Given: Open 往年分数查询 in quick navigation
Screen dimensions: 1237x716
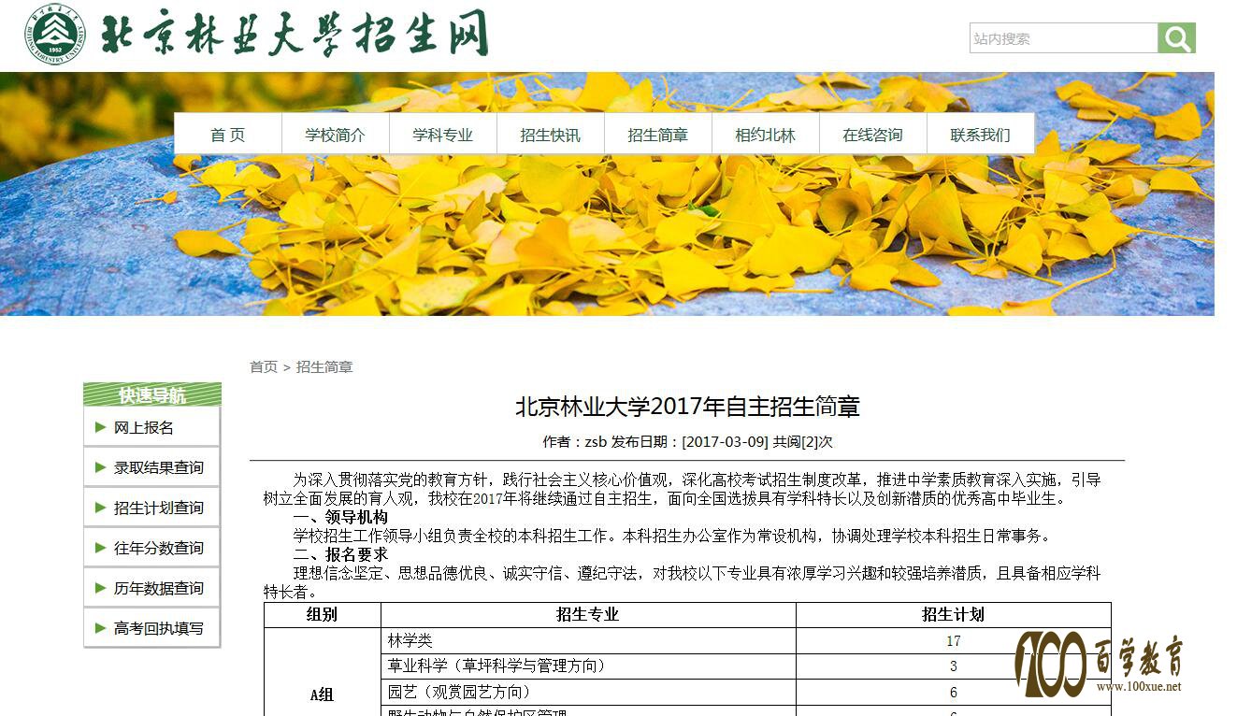Looking at the screenshot, I should tap(159, 548).
